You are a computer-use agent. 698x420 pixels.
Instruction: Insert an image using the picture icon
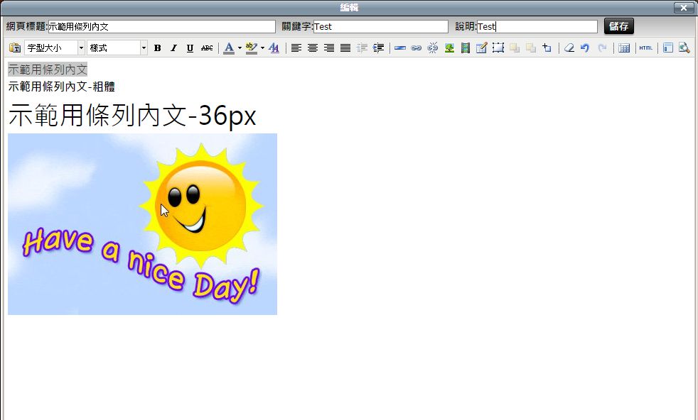pyautogui.click(x=449, y=48)
